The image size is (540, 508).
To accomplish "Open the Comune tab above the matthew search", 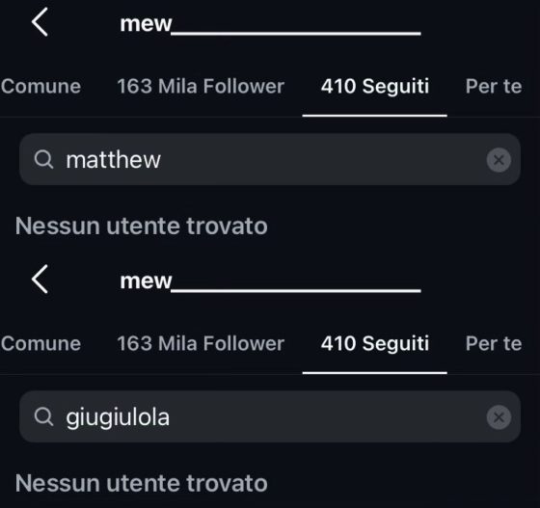I will click(40, 86).
